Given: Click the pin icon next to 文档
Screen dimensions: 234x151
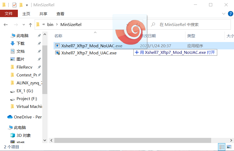Looking at the screenshot, I should point(39,51).
